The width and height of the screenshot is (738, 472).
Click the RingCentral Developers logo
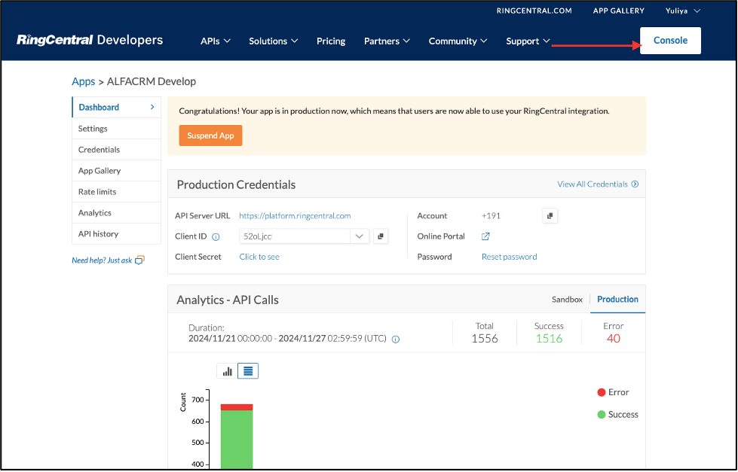click(x=90, y=41)
